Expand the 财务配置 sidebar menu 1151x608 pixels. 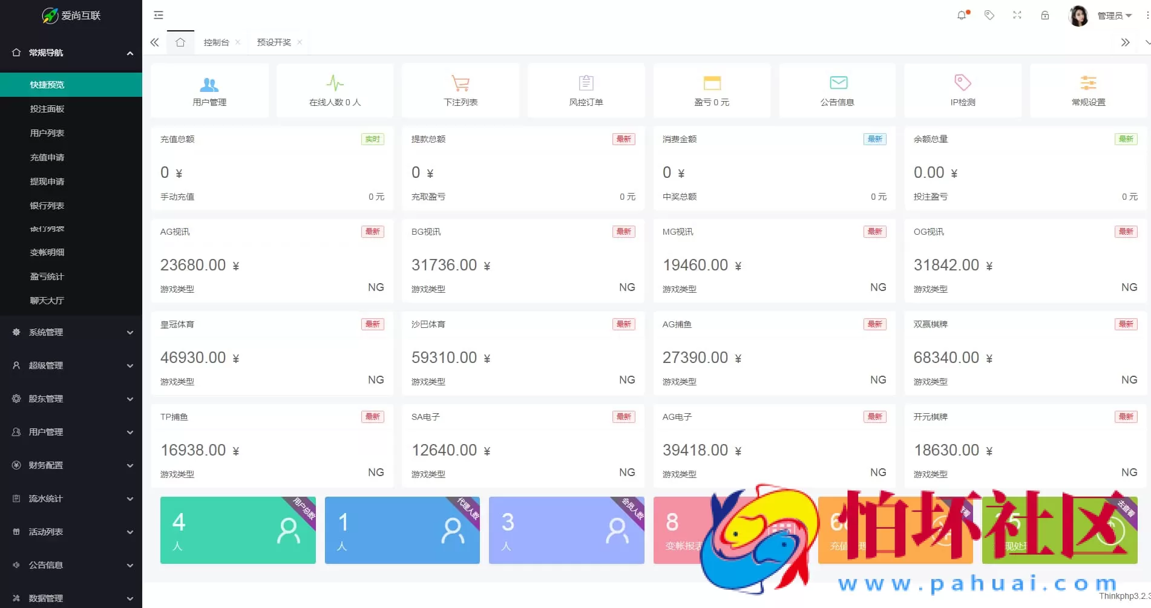(71, 465)
